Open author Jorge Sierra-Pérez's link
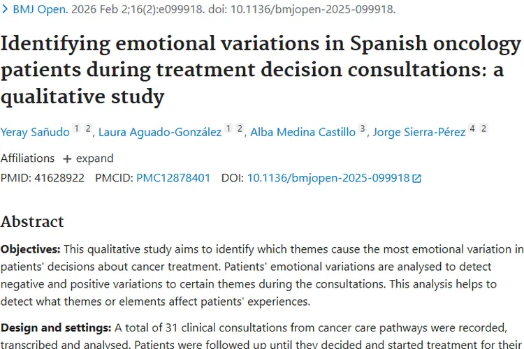Viewport: 524px width, 349px height. tap(419, 132)
